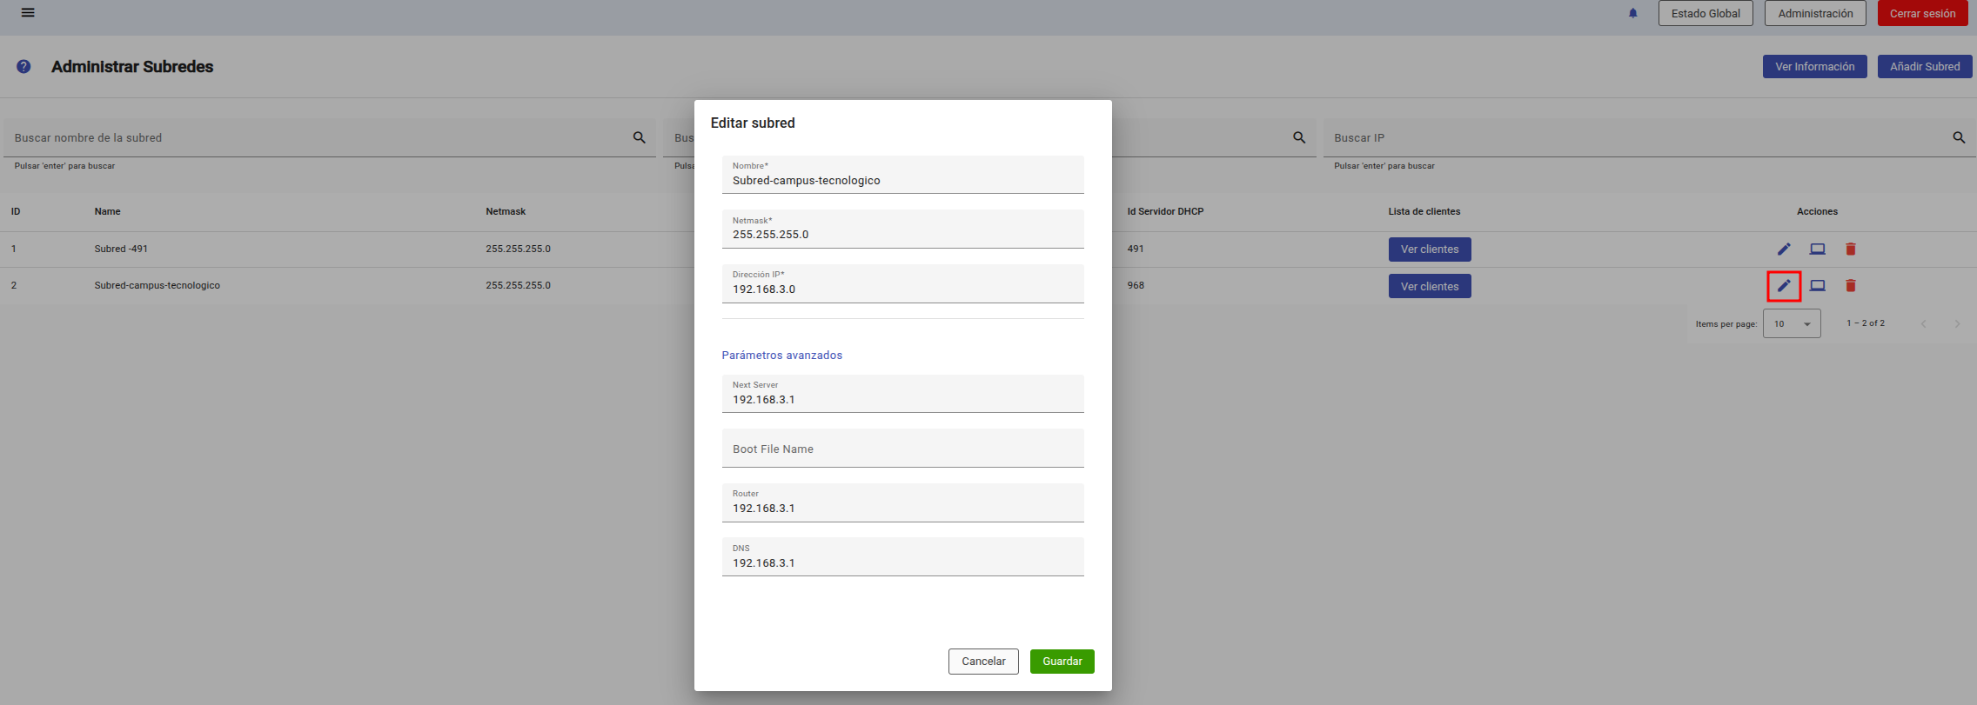1977x705 pixels.
Task: Click search magnifier in subnet name field
Action: point(640,137)
